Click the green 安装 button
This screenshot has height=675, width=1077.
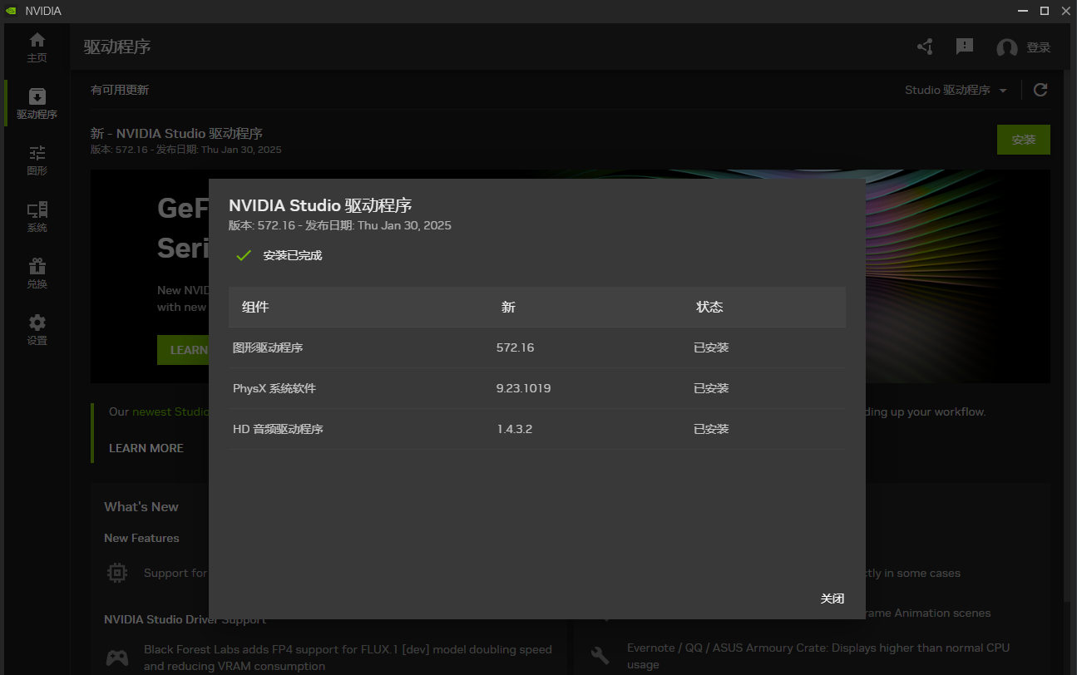pos(1024,140)
